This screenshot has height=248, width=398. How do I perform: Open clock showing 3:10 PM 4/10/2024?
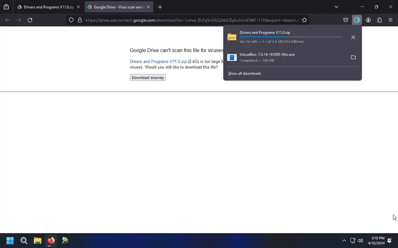[x=376, y=241]
